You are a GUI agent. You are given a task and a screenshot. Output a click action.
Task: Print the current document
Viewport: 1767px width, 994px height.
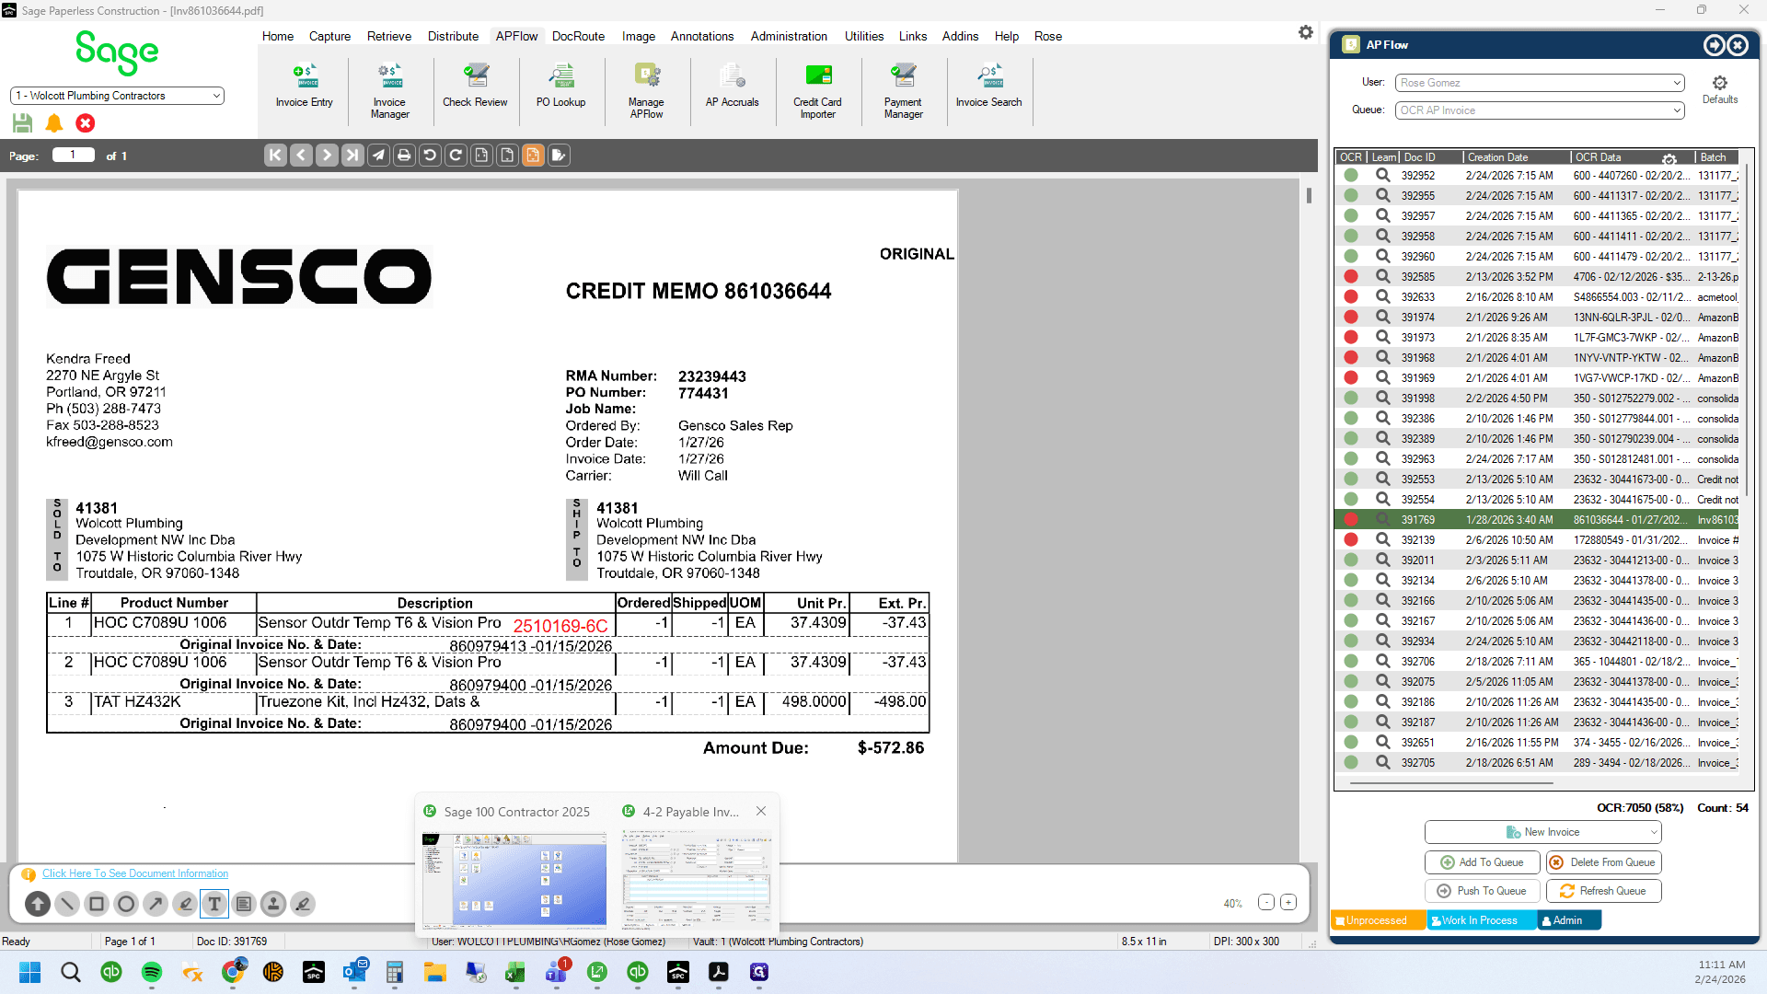pos(404,156)
